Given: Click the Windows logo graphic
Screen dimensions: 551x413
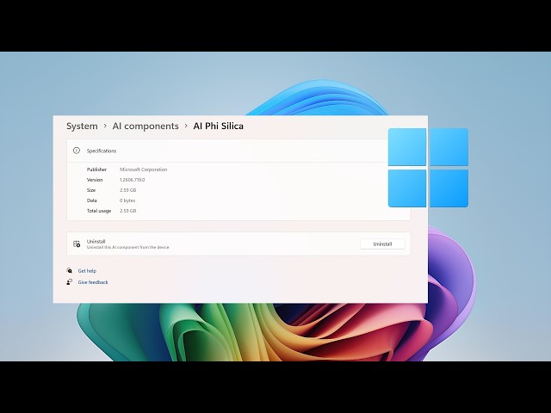Looking at the screenshot, I should click(x=428, y=168).
